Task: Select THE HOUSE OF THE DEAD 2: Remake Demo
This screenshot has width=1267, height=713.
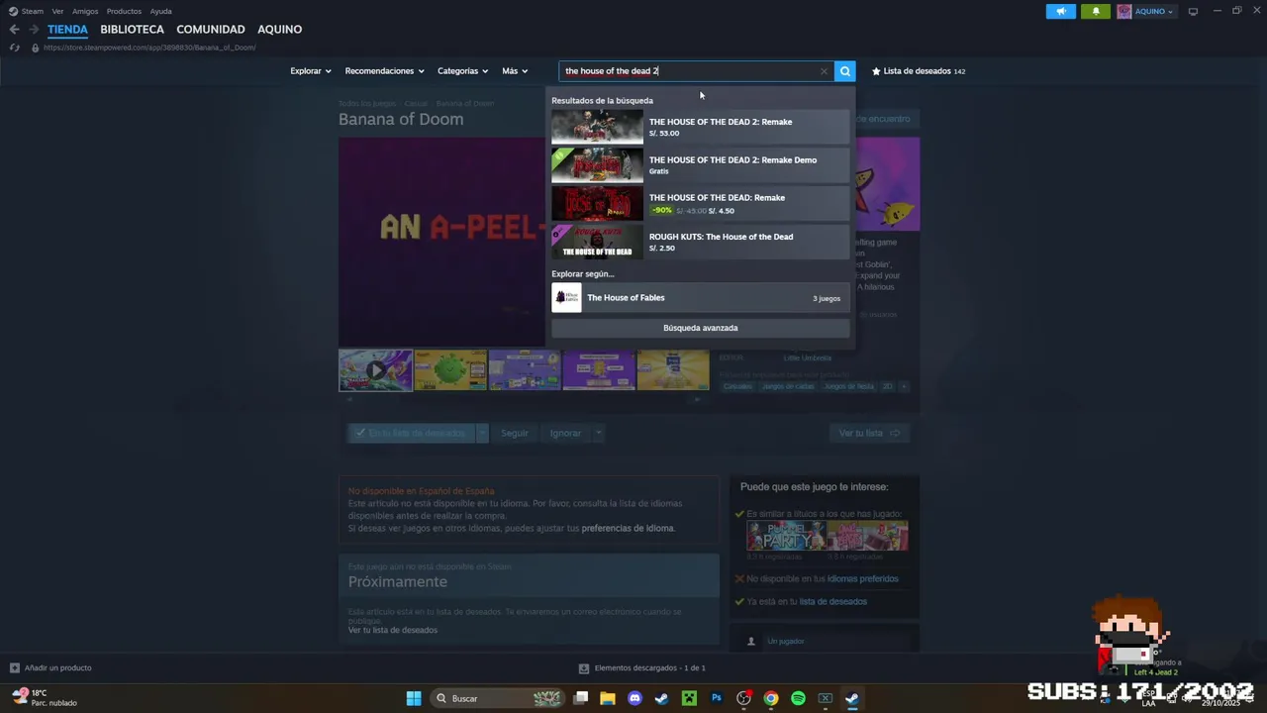Action: point(700,165)
